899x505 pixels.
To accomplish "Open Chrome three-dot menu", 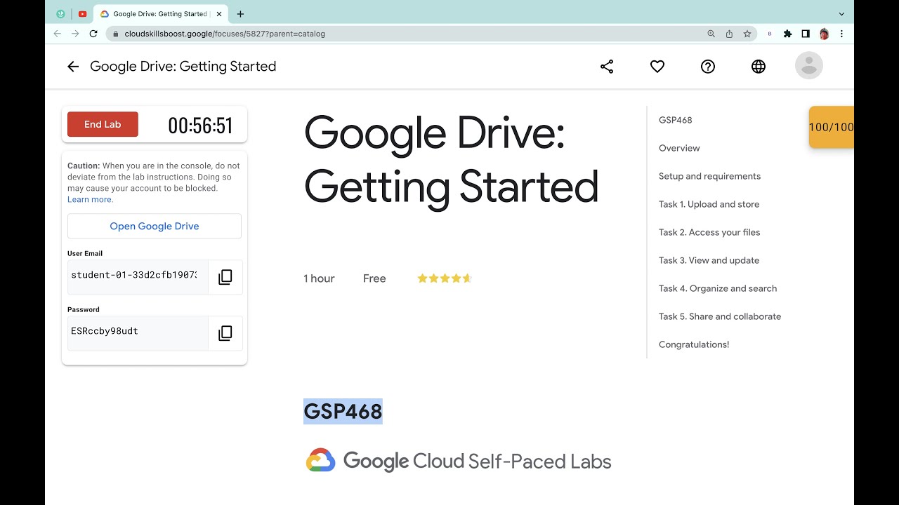I will coord(841,34).
